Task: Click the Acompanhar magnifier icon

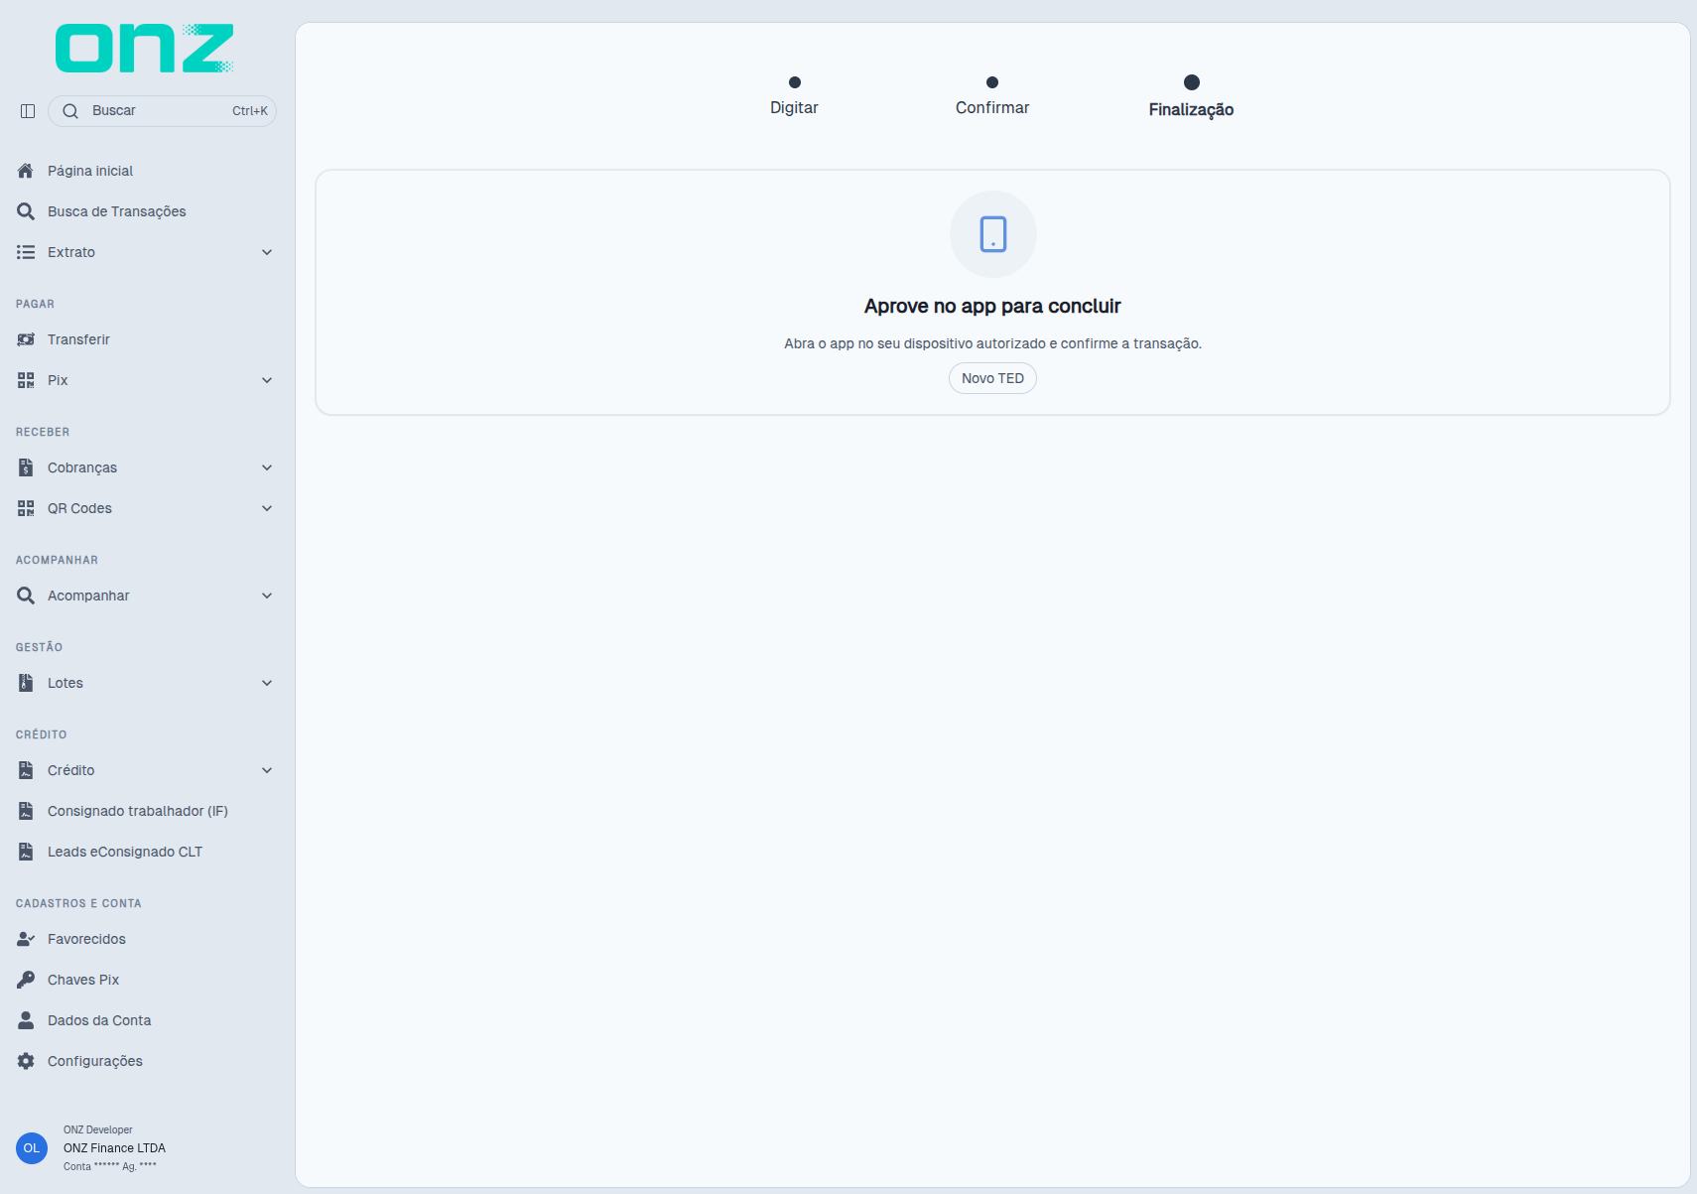Action: [x=26, y=596]
